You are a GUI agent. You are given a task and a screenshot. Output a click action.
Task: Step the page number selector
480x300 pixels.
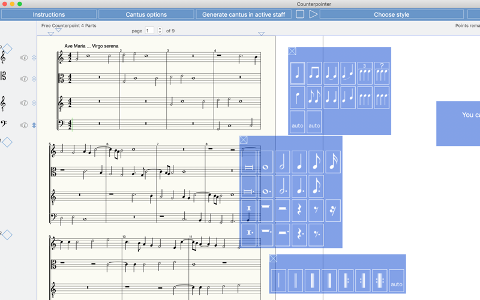click(160, 31)
